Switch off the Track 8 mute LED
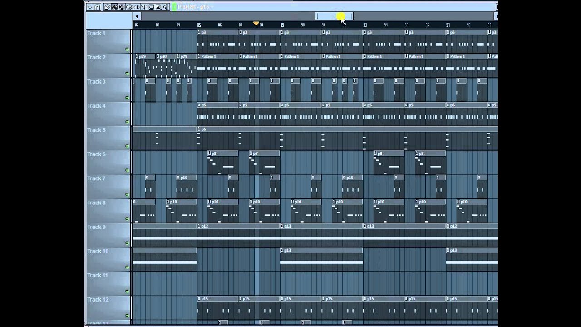This screenshot has width=581, height=327. tap(127, 219)
